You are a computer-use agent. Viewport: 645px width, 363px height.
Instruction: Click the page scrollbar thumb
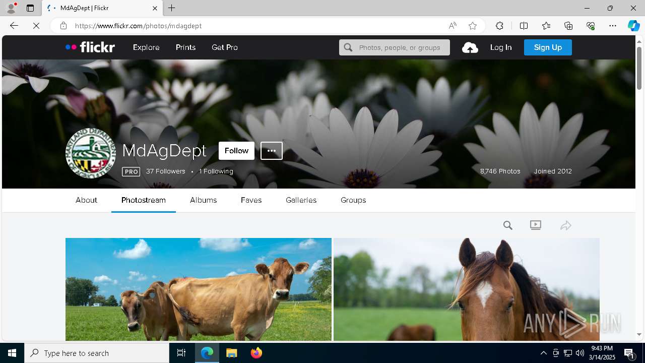click(639, 68)
